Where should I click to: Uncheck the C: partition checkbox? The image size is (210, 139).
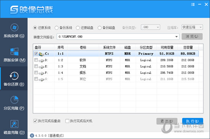click(x=36, y=54)
